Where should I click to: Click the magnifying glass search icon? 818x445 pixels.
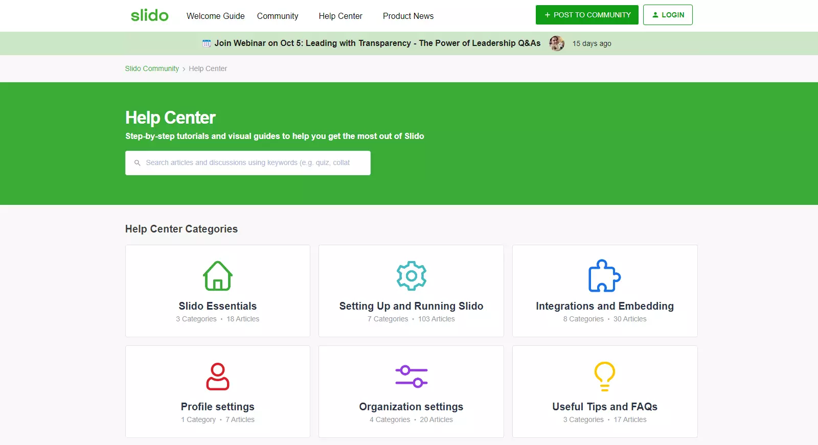point(137,163)
